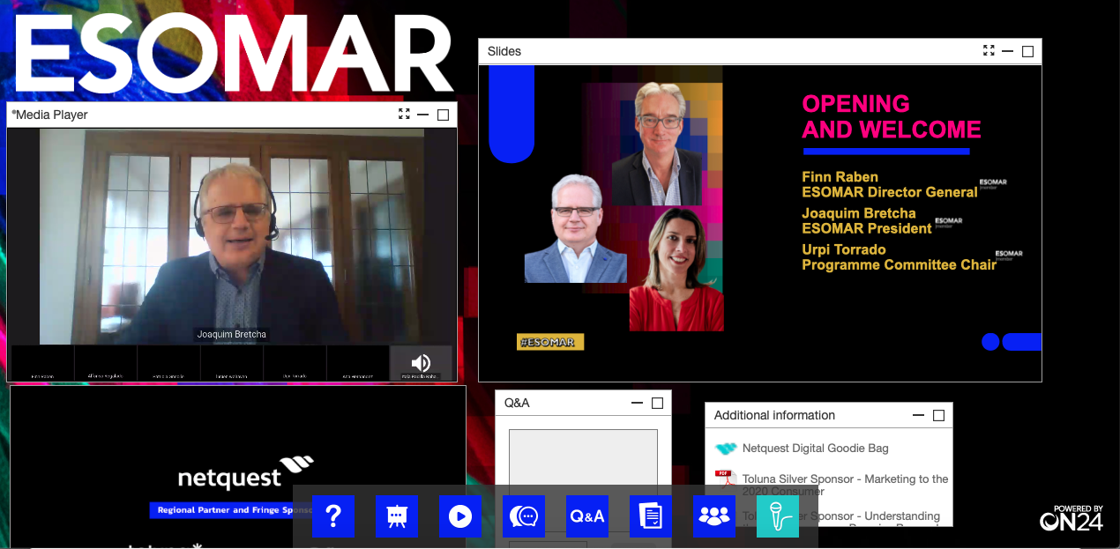The height and width of the screenshot is (549, 1120).
Task: Click the Opening and Welcome slide
Action: pos(760,223)
